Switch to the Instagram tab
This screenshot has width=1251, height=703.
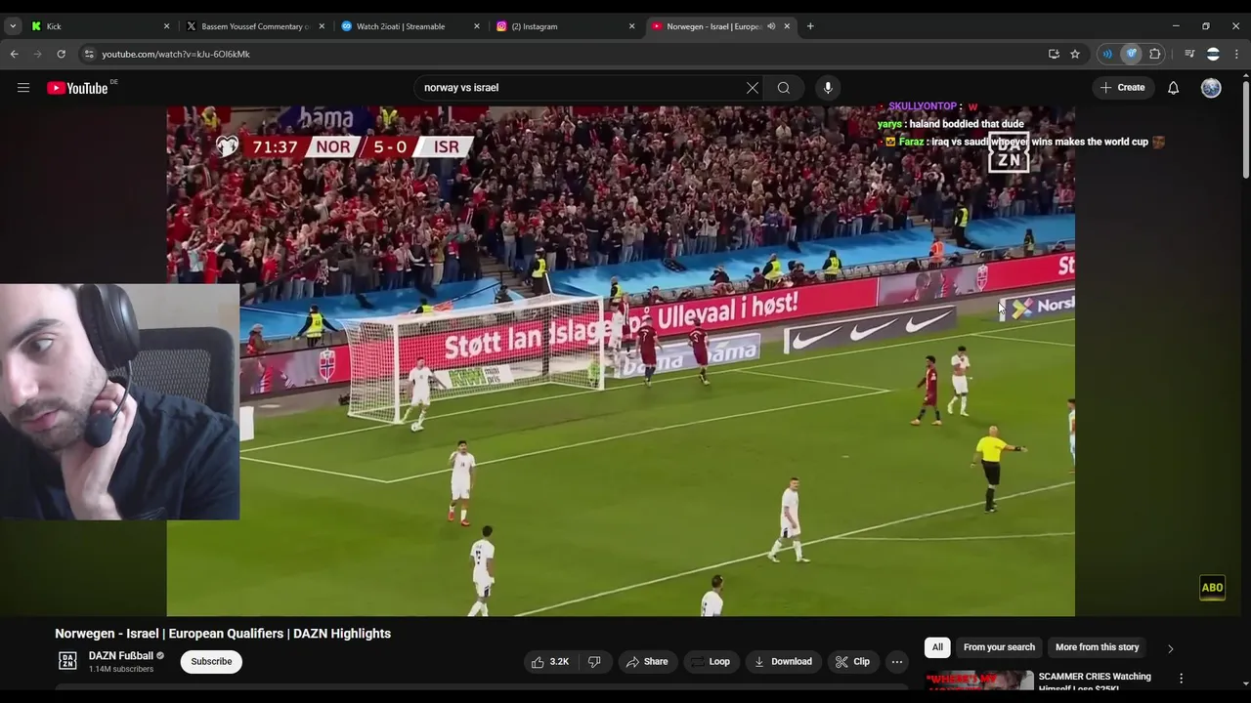[x=565, y=26]
